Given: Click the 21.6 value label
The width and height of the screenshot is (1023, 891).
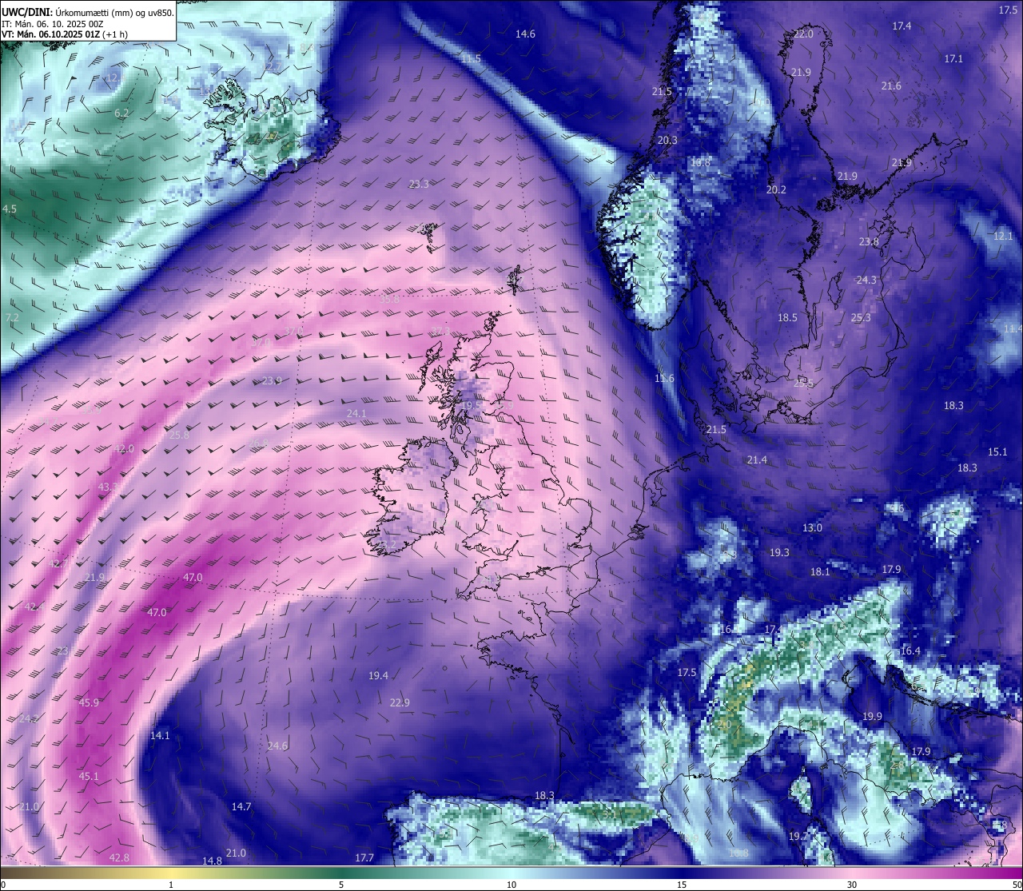Looking at the screenshot, I should click(x=891, y=86).
